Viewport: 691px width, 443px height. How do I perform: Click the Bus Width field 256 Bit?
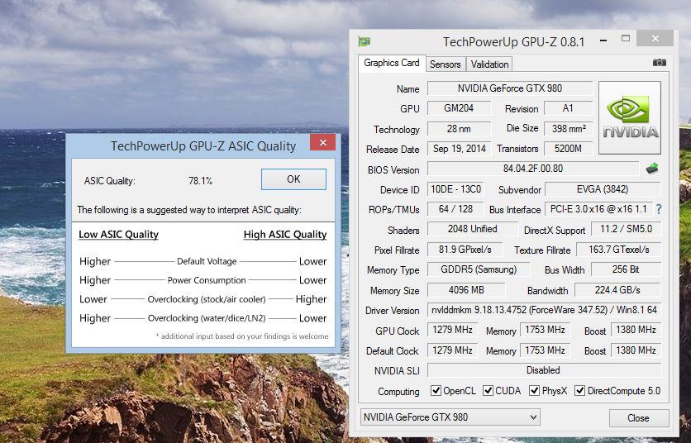click(x=626, y=269)
